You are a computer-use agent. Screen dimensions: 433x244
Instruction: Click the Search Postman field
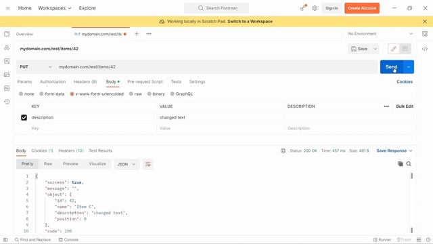216,8
